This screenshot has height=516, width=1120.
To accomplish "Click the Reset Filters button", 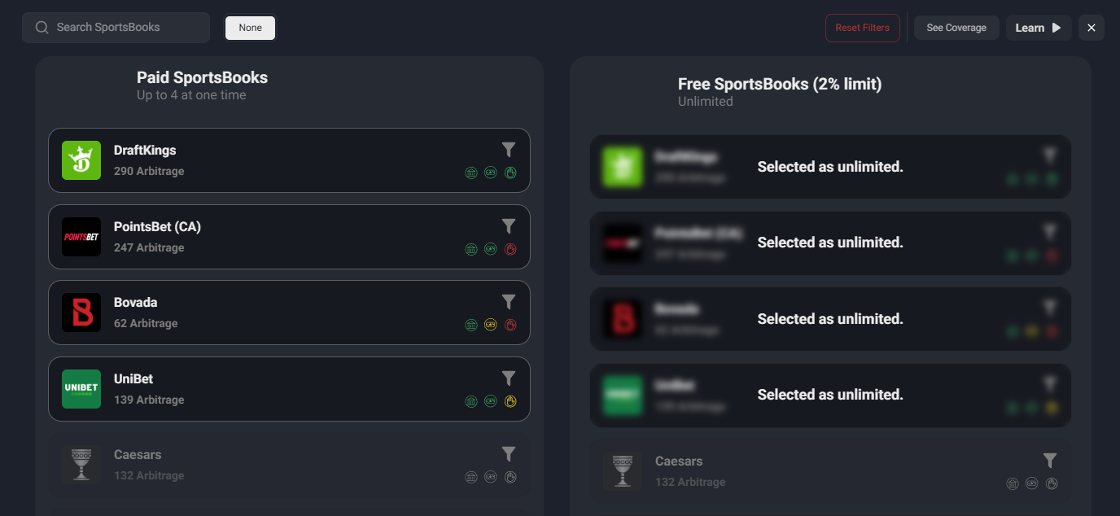I will click(x=863, y=28).
